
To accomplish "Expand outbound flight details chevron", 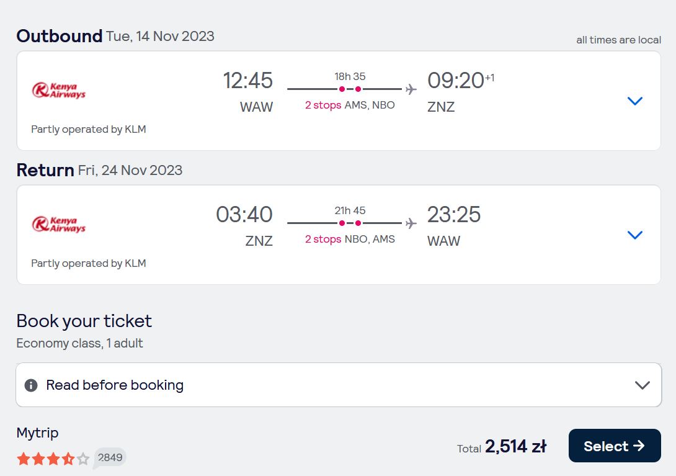I will (635, 101).
